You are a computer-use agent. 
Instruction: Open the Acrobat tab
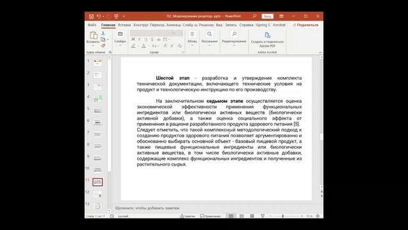click(279, 25)
